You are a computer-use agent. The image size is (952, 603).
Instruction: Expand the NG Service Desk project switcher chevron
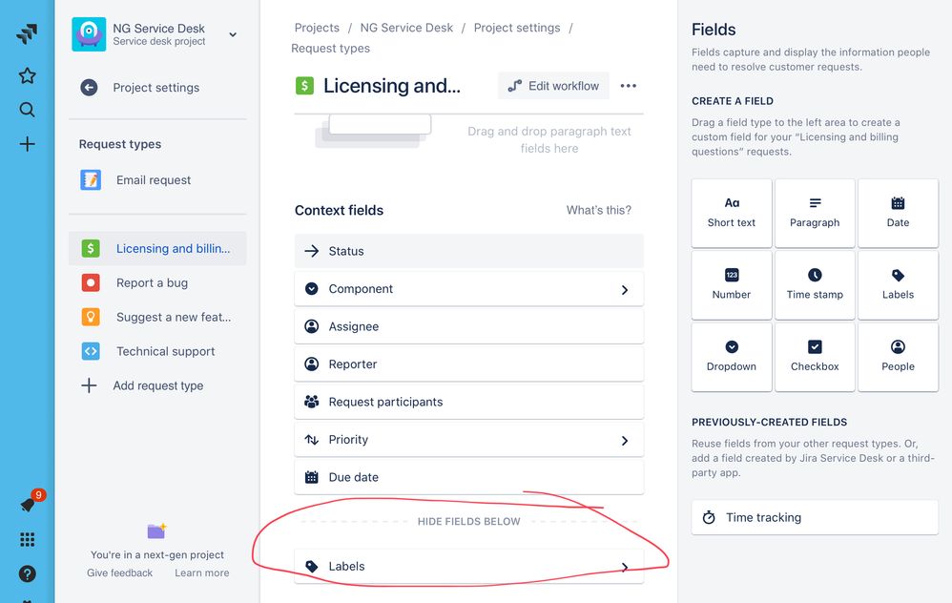point(233,34)
